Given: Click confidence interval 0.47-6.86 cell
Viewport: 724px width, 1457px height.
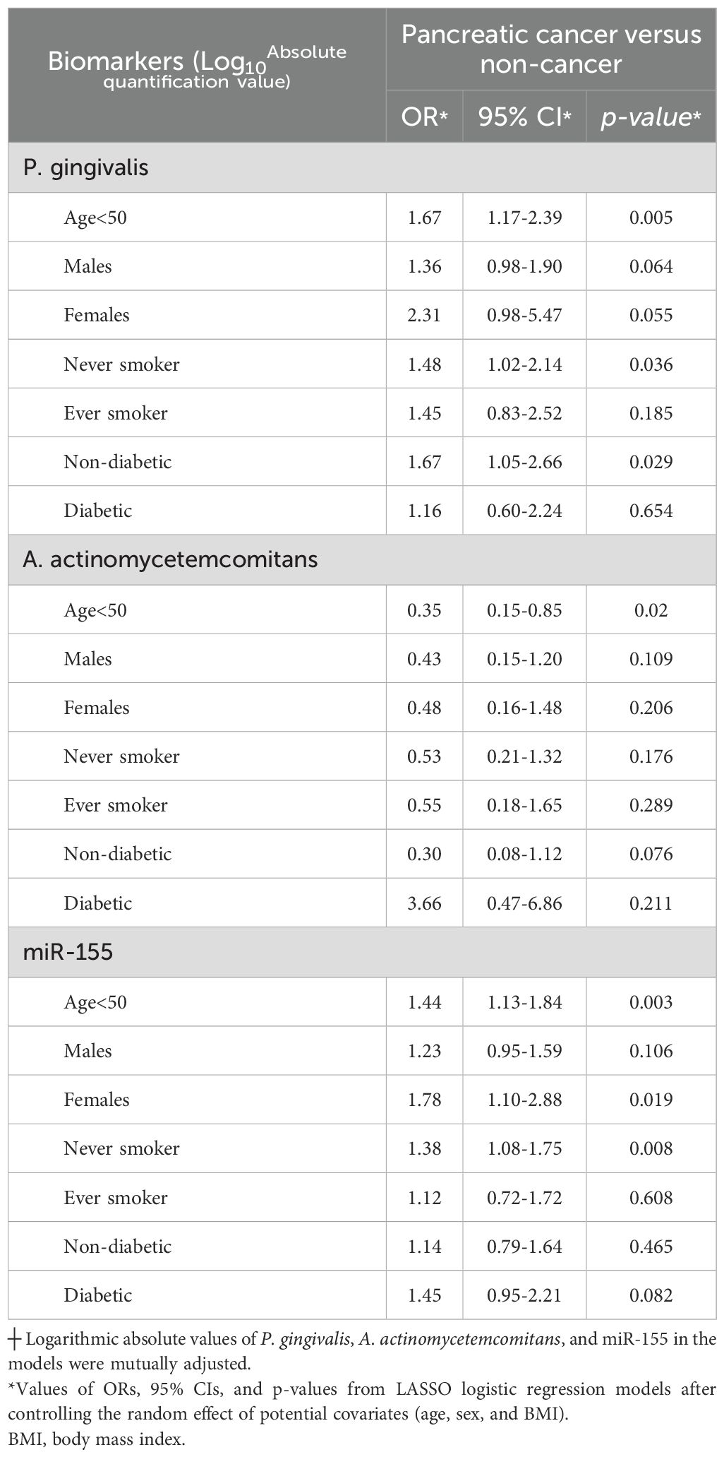Looking at the screenshot, I should [x=524, y=903].
